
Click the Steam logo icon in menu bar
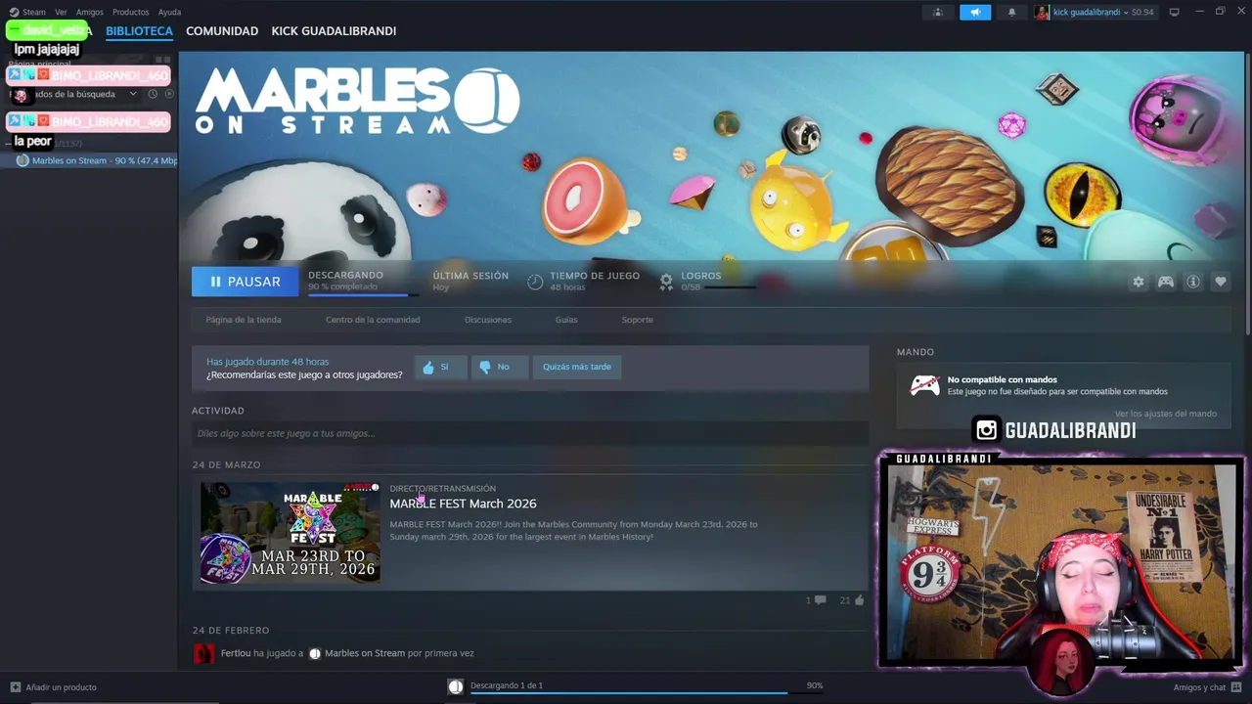[x=14, y=12]
